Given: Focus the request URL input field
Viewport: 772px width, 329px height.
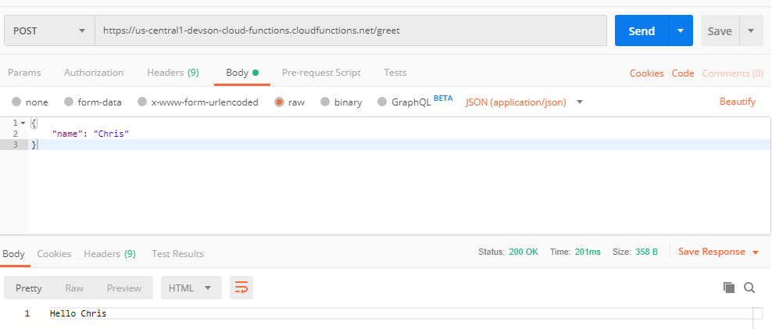Looking at the screenshot, I should (x=351, y=30).
